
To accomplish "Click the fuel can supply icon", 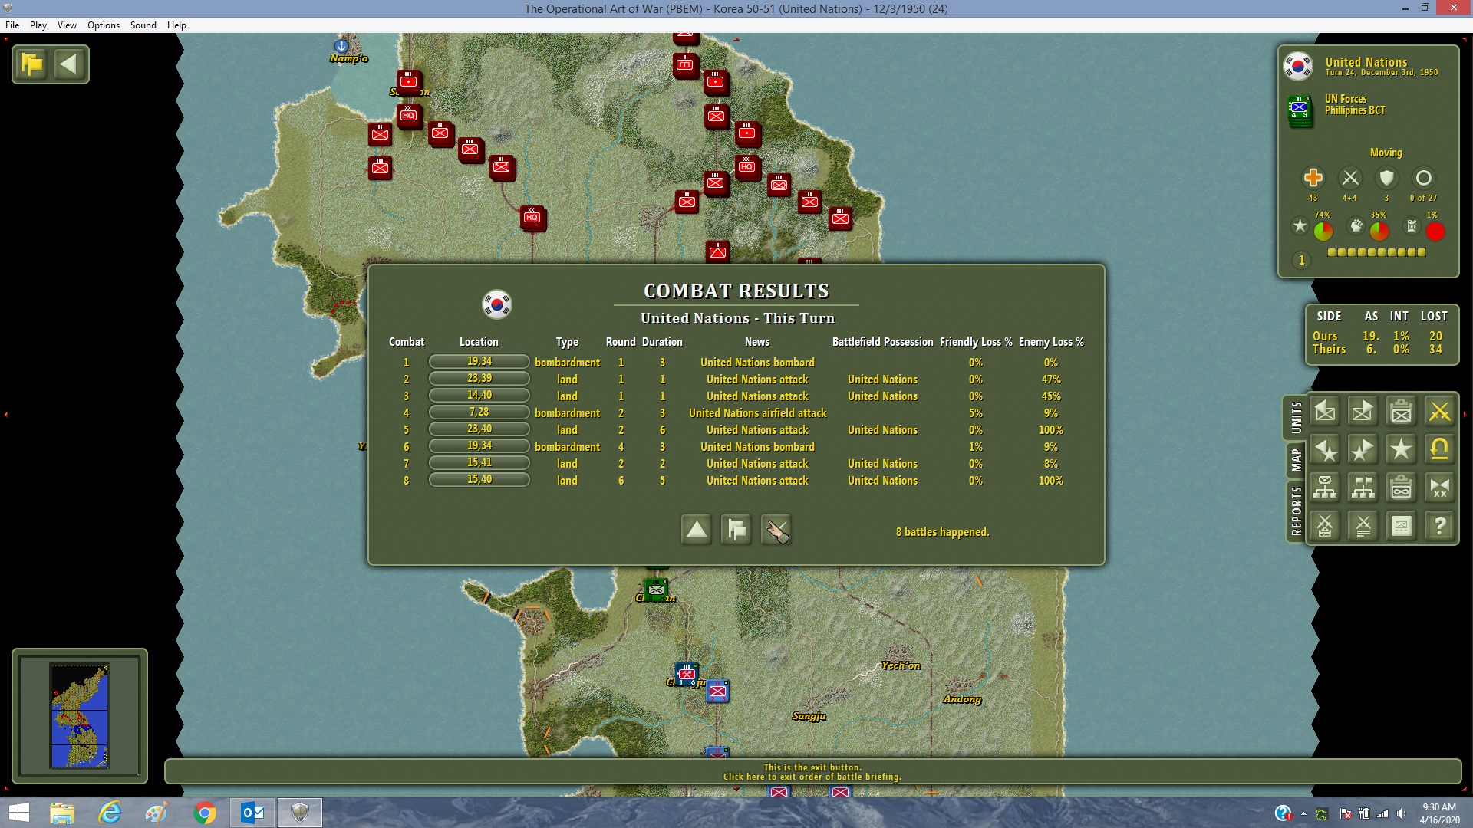I will point(1411,226).
